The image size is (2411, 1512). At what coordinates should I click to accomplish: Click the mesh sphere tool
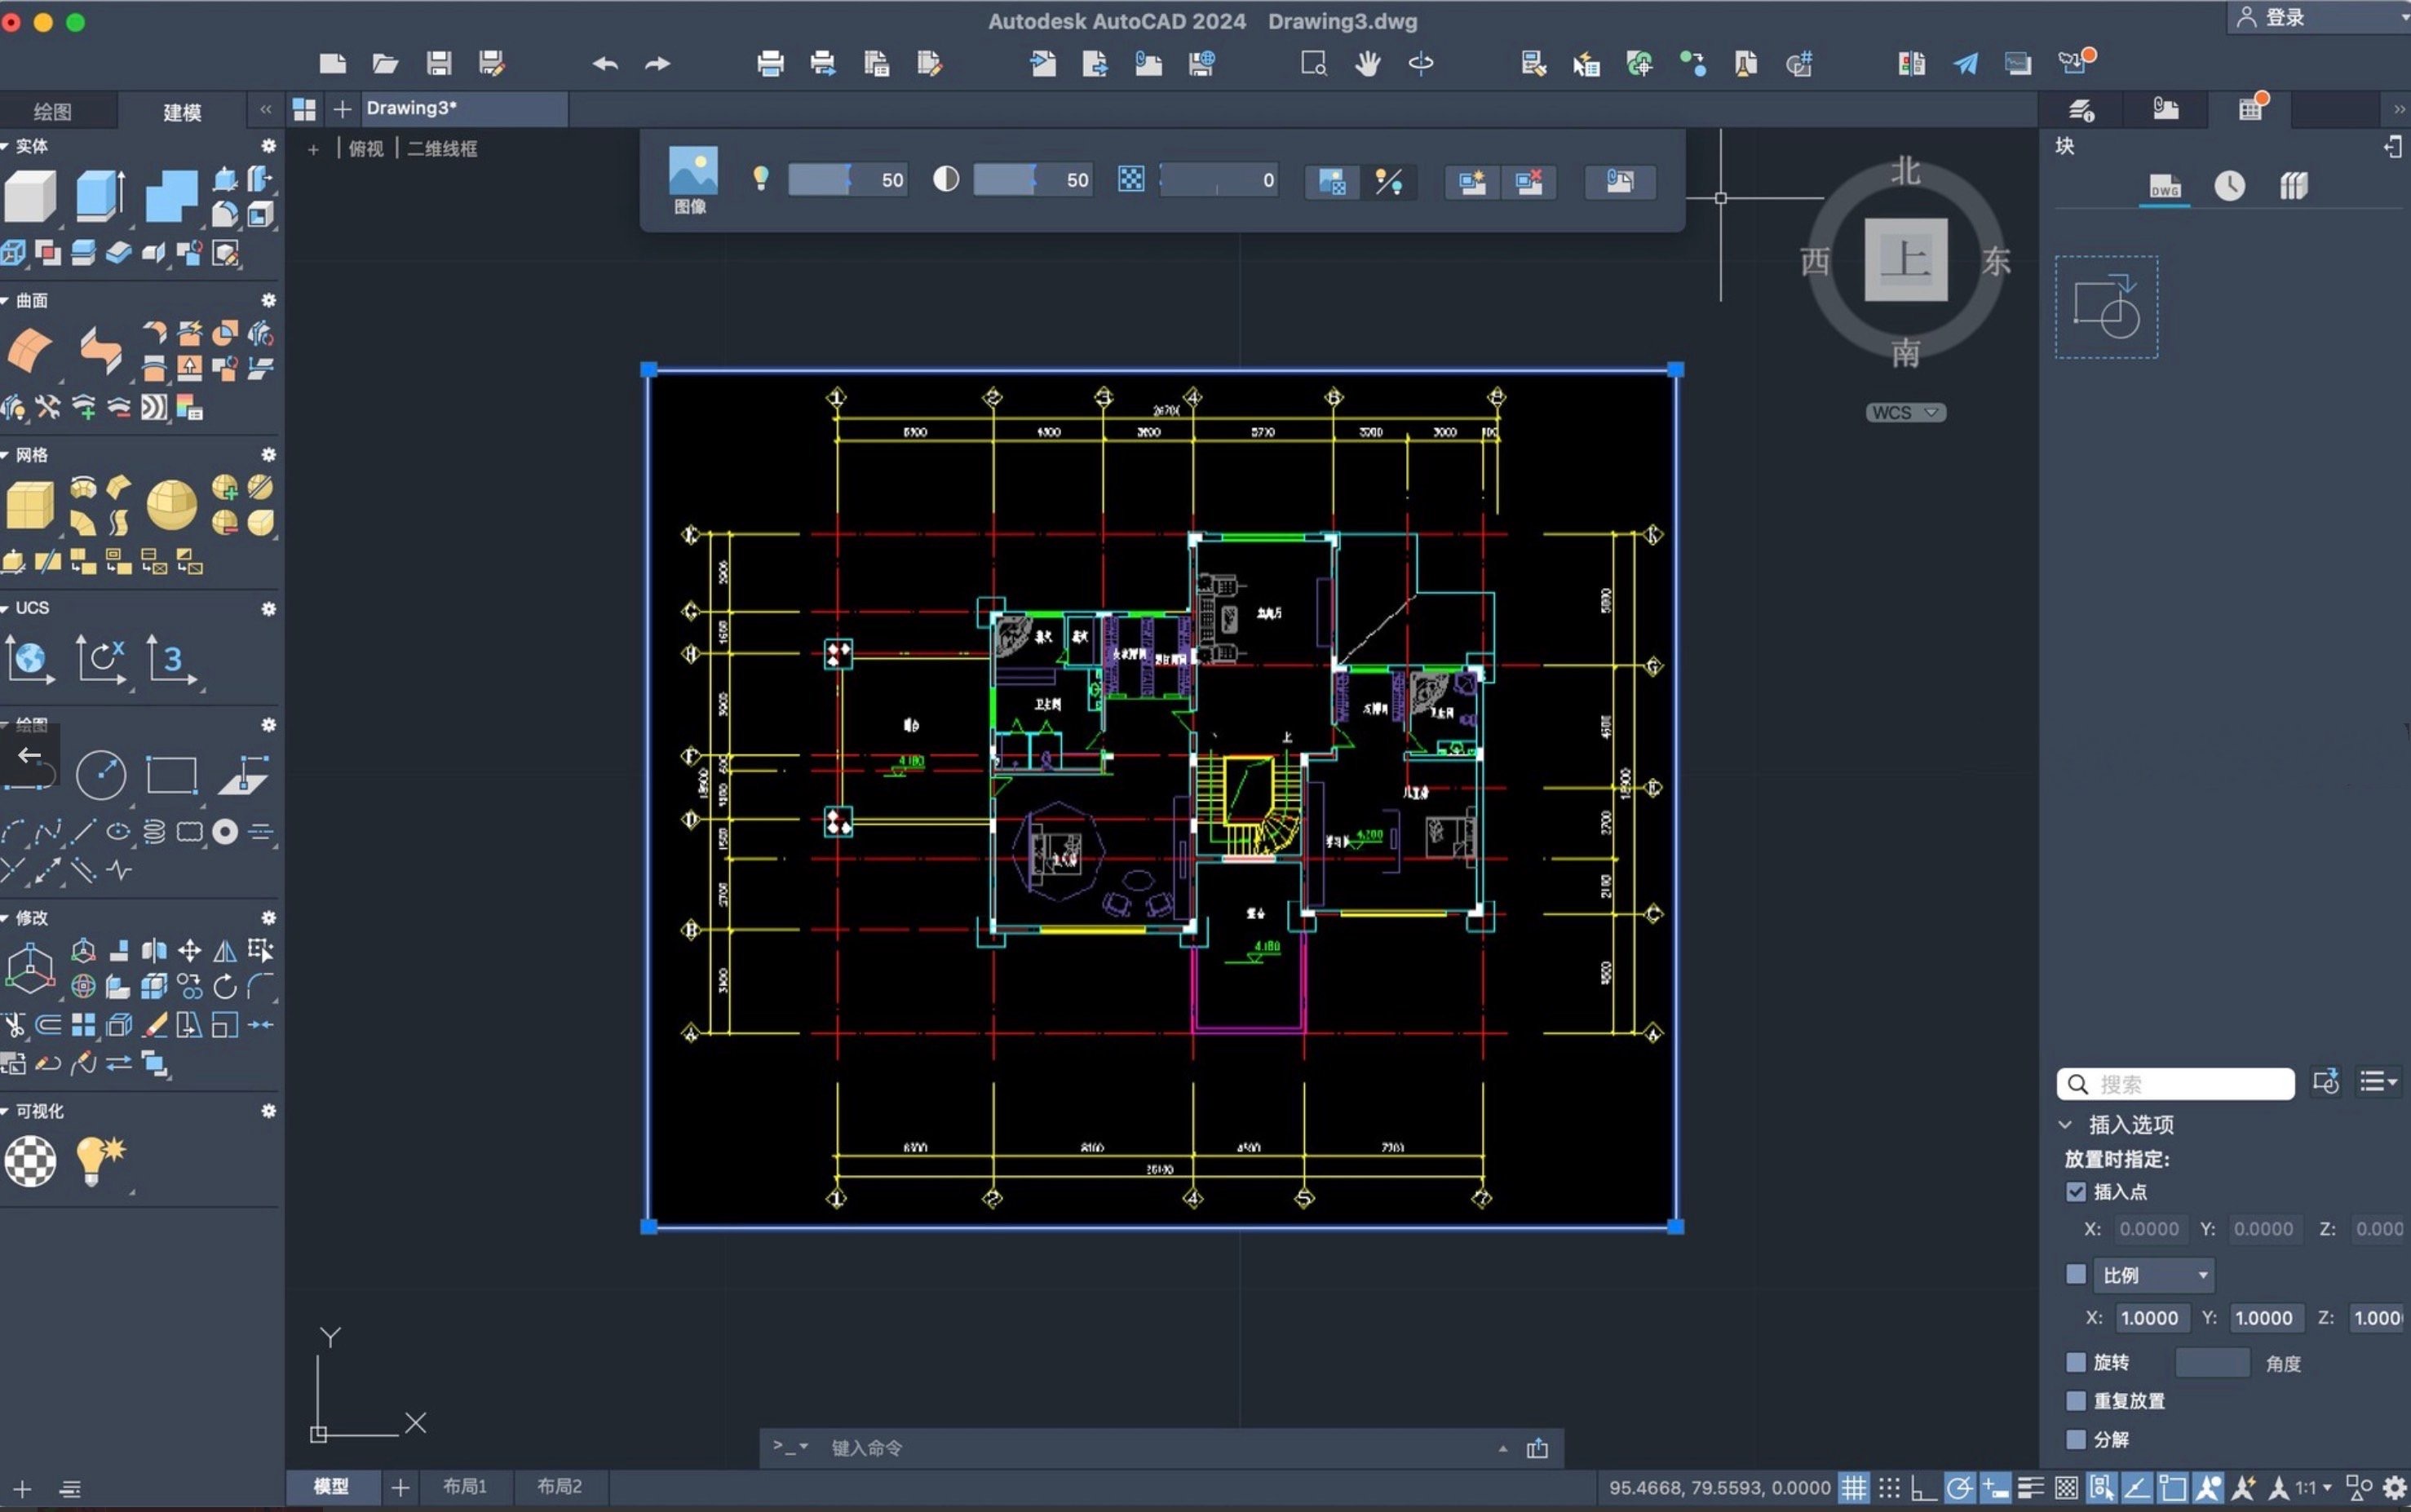click(x=171, y=504)
